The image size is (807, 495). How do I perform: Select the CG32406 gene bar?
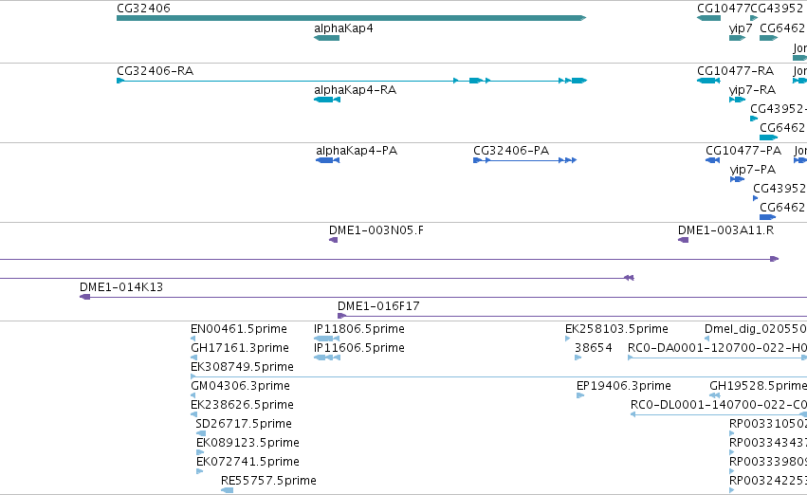(x=352, y=18)
